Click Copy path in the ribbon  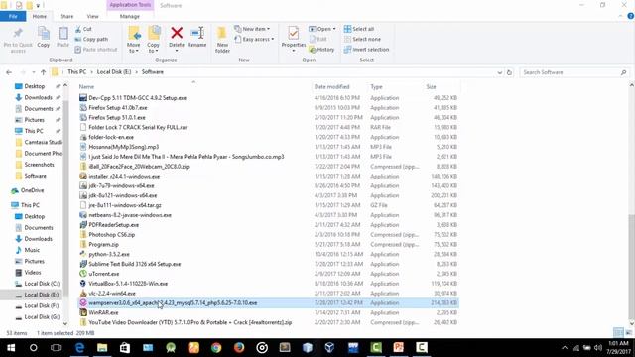click(91, 39)
